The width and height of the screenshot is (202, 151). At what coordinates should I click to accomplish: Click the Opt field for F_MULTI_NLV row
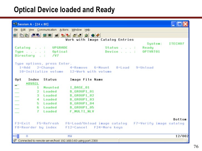coord(17,111)
